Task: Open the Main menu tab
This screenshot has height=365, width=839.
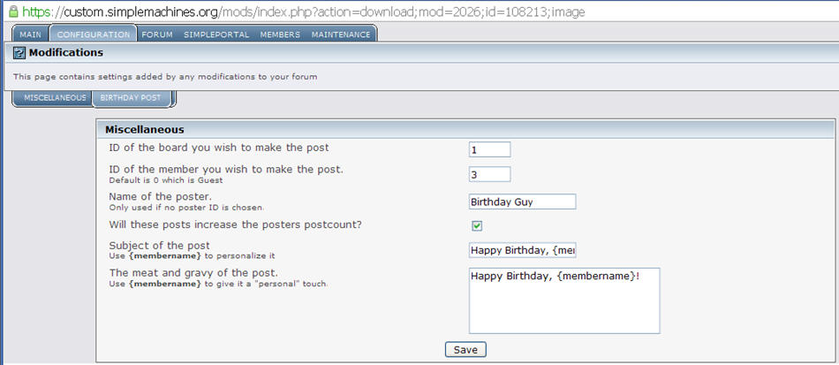Action: point(31,34)
